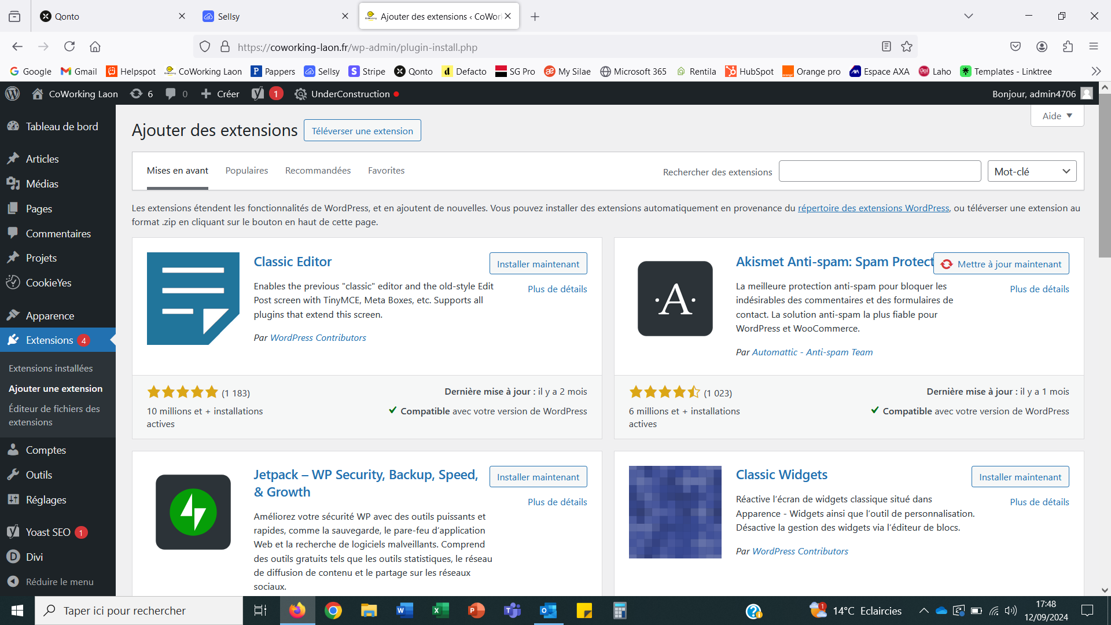Click the Jetpack plugin logo
1111x625 pixels.
(193, 512)
